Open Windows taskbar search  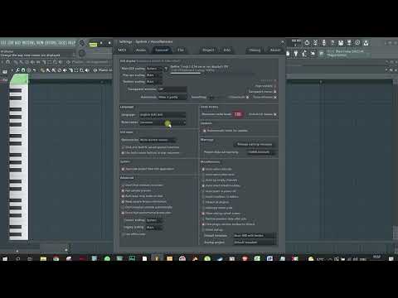(x=17, y=258)
